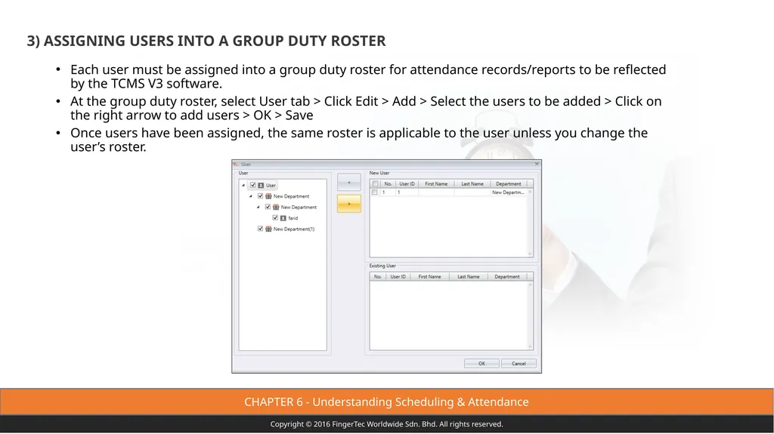
Task: Click Existing User table scrollbar up arrow
Action: 530,284
